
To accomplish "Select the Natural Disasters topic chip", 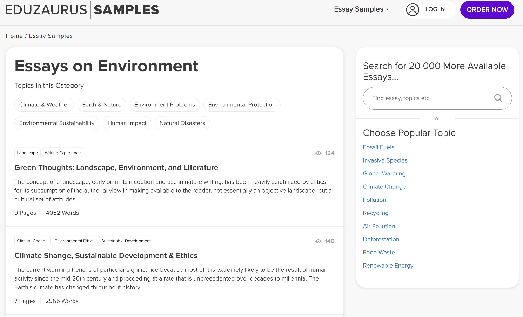I will point(182,123).
